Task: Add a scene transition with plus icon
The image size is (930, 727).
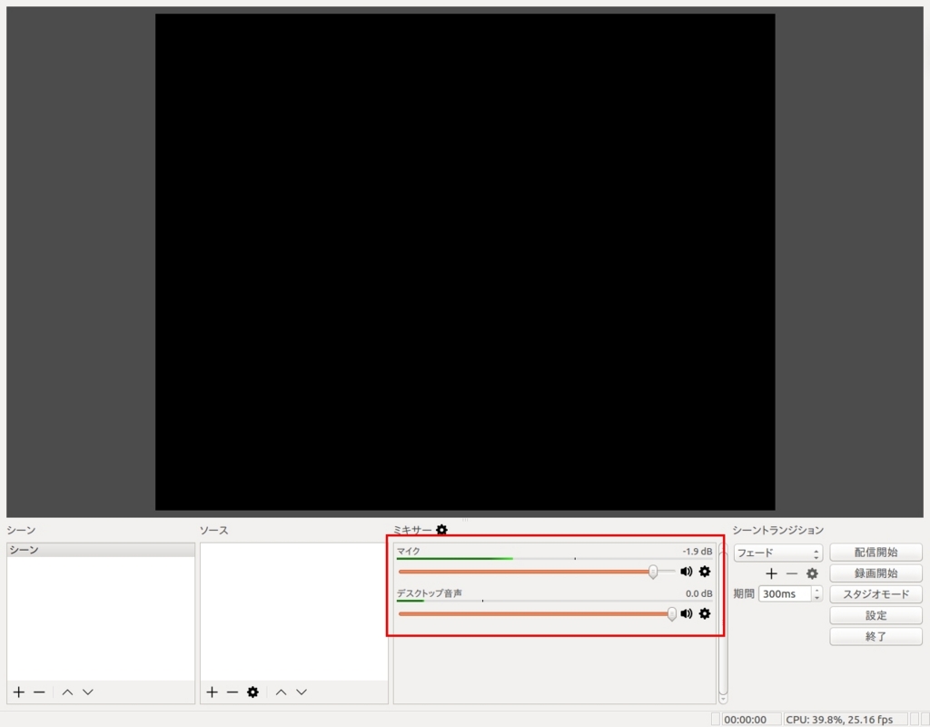Action: [771, 573]
